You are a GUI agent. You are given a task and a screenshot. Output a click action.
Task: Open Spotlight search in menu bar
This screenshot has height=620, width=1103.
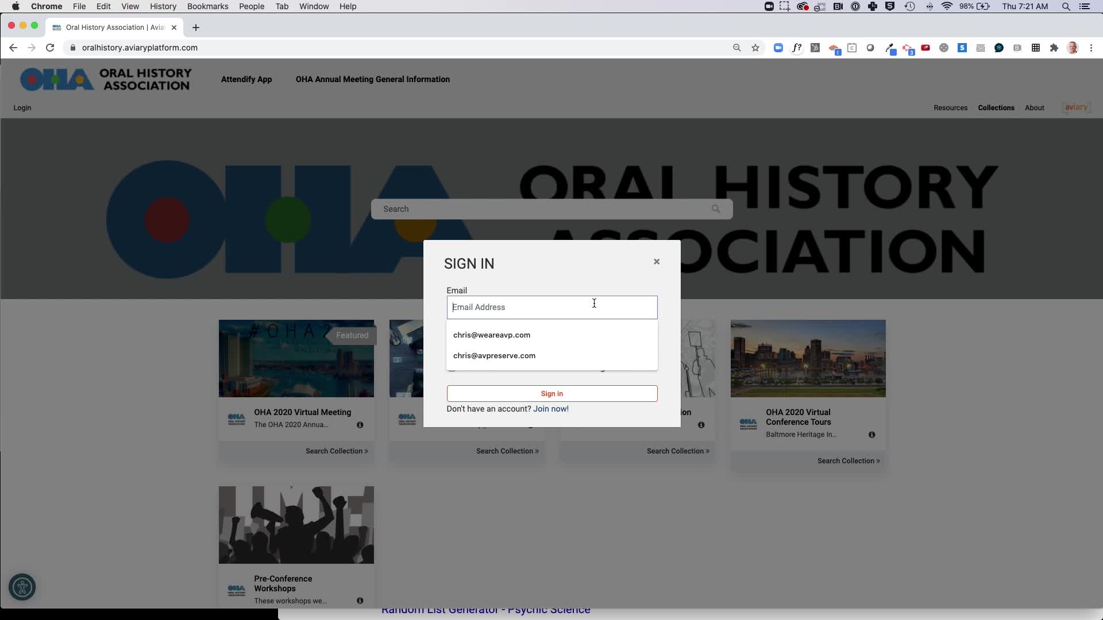click(1066, 6)
